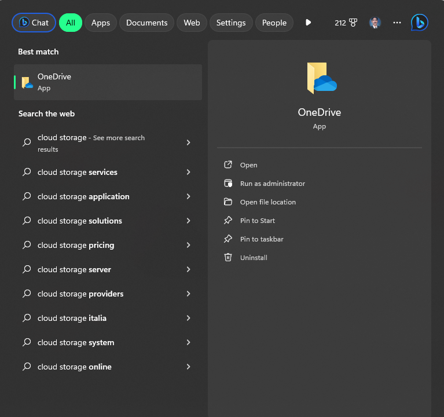The image size is (444, 417).
Task: Search the web for cloud storage providers
Action: (80, 294)
